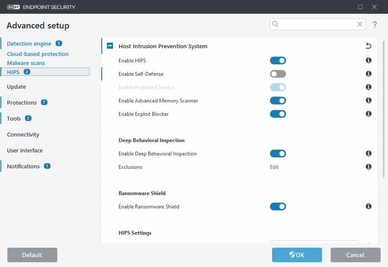Click the Notifications badge showing 1
388x267 pixels.
click(x=47, y=166)
